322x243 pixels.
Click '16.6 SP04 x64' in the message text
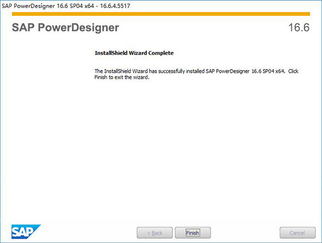tap(268, 71)
